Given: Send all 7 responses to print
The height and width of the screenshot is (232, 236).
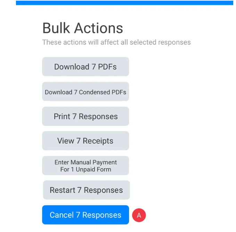Looking at the screenshot, I should coord(86,117).
